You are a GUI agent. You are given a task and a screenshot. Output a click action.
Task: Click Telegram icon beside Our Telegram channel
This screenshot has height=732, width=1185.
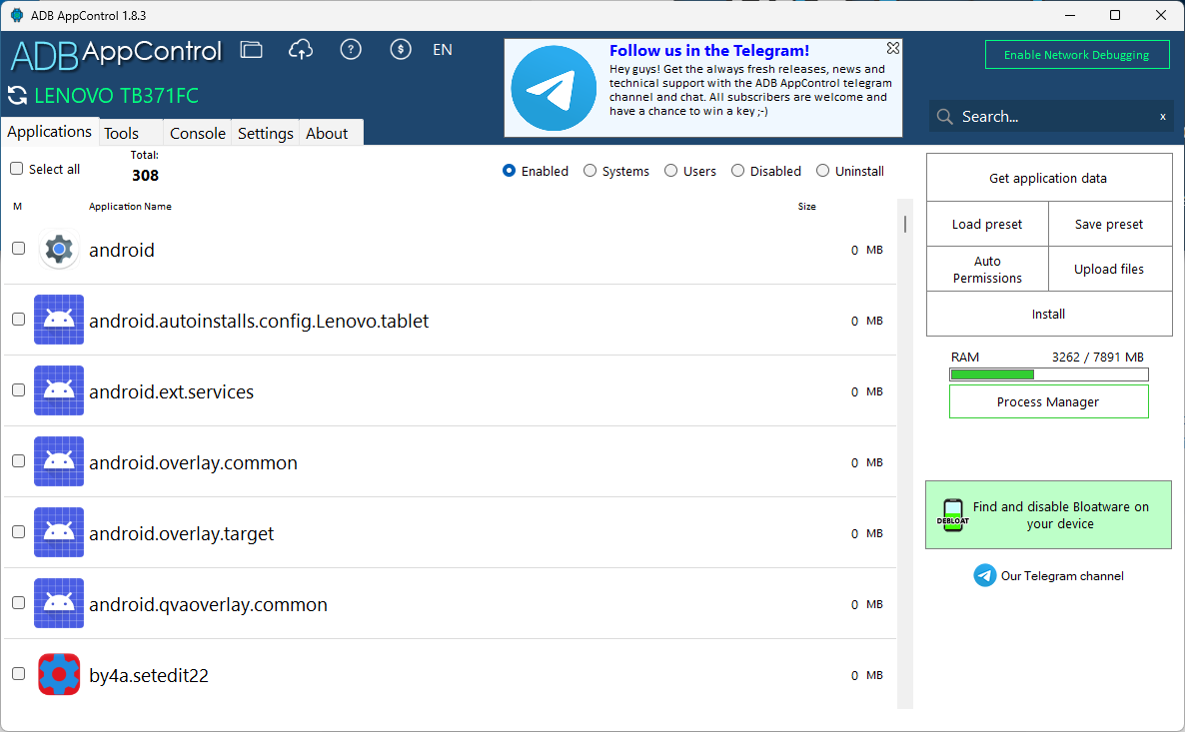click(x=985, y=575)
